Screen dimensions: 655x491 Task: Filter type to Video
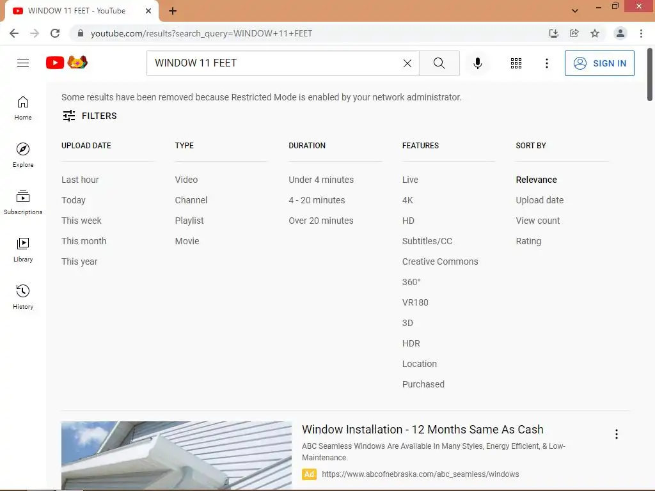coord(186,180)
